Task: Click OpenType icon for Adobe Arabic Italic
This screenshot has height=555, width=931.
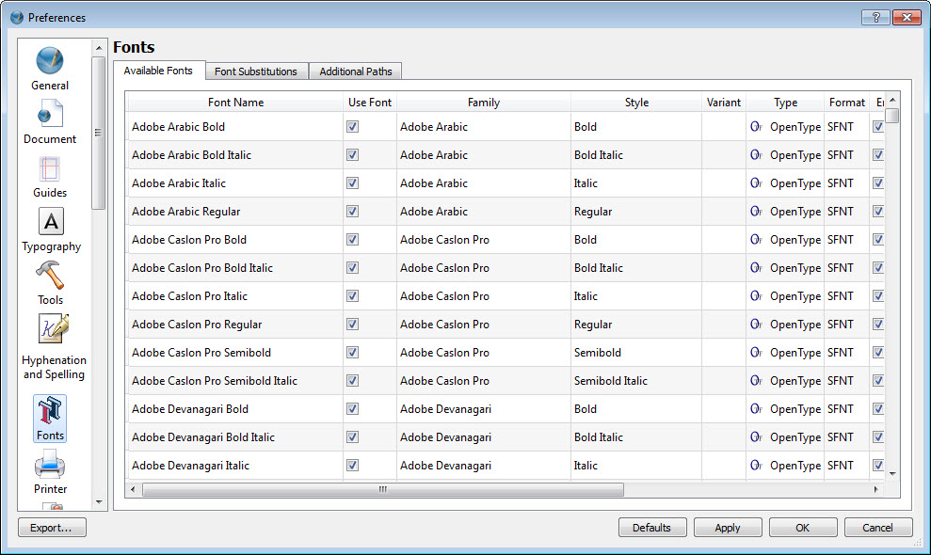Action: click(756, 182)
